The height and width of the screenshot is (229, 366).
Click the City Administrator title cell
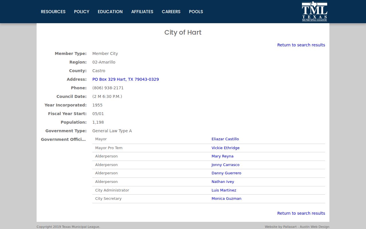pyautogui.click(x=112, y=190)
